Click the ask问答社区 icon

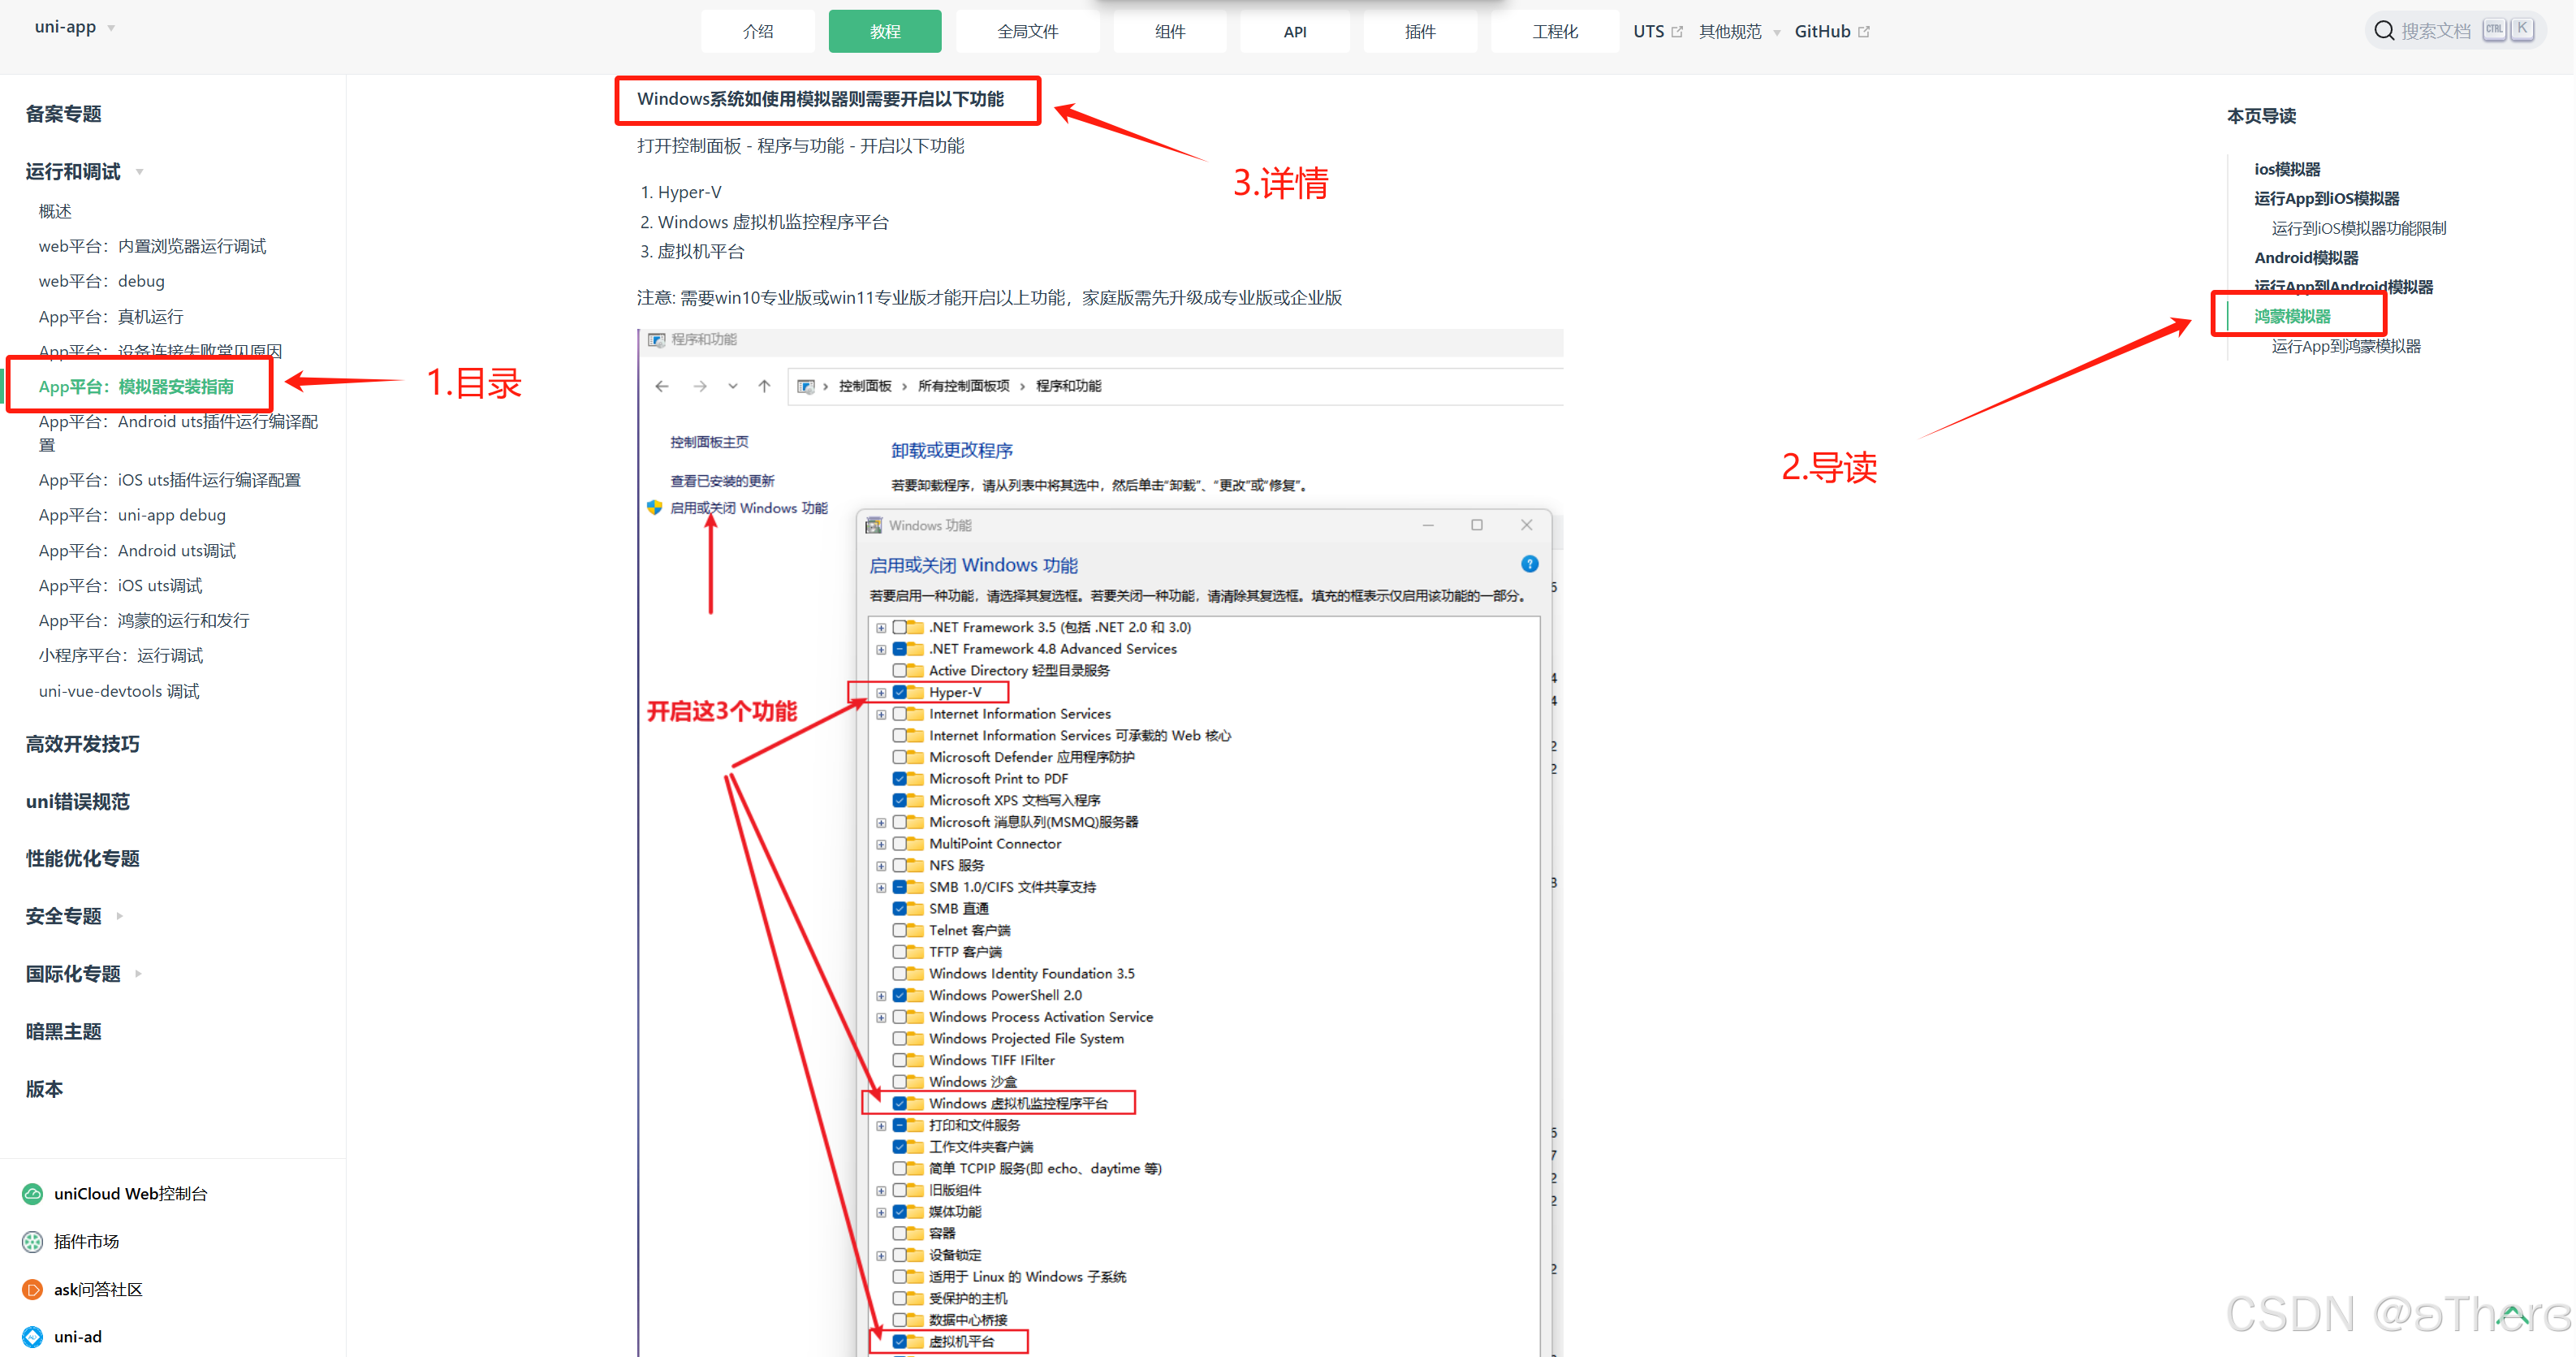click(x=32, y=1290)
